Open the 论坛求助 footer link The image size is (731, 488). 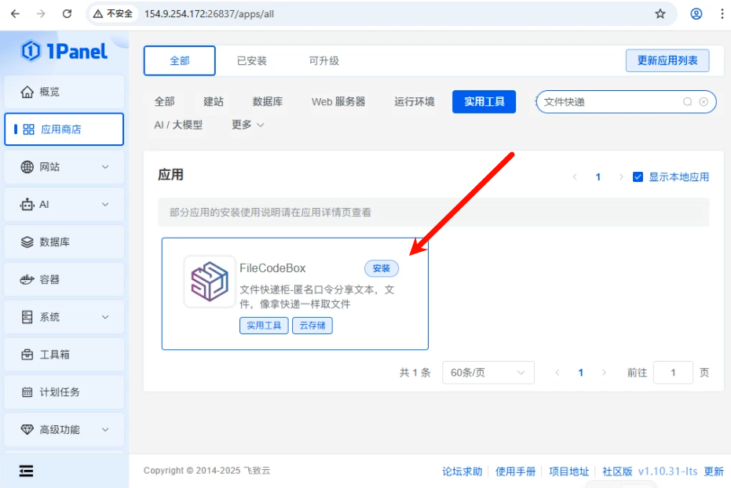462,472
